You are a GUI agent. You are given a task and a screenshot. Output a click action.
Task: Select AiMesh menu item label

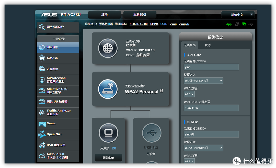(x=52, y=58)
